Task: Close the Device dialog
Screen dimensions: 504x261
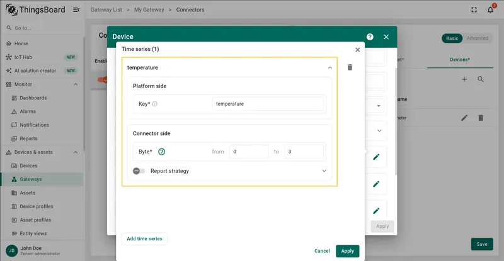Action: (x=386, y=37)
